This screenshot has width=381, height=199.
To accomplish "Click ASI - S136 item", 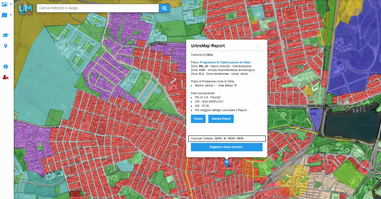I will [x=202, y=106].
